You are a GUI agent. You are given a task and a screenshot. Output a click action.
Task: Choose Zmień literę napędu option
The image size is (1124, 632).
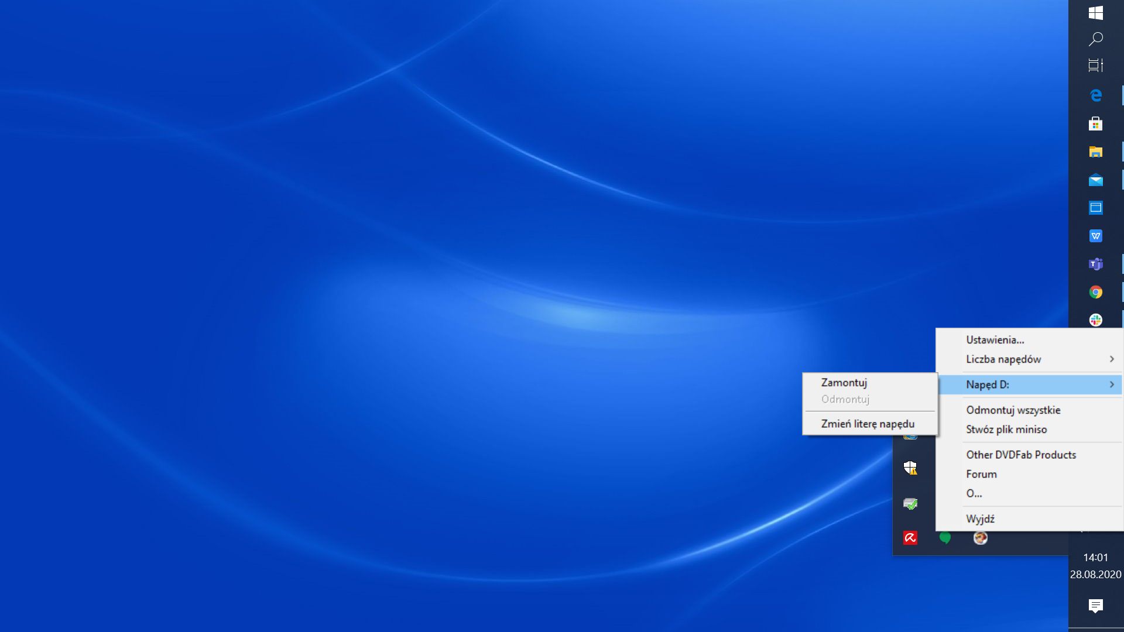coord(868,424)
